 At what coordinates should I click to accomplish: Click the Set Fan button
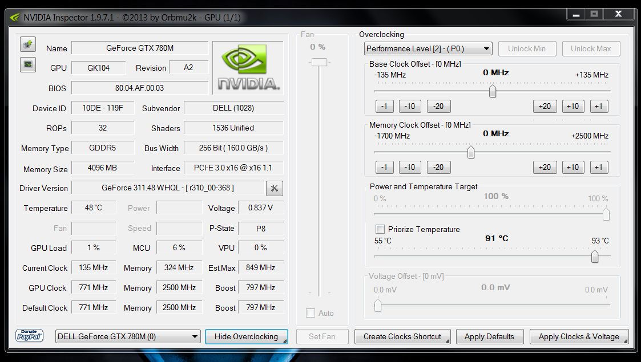pyautogui.click(x=322, y=337)
